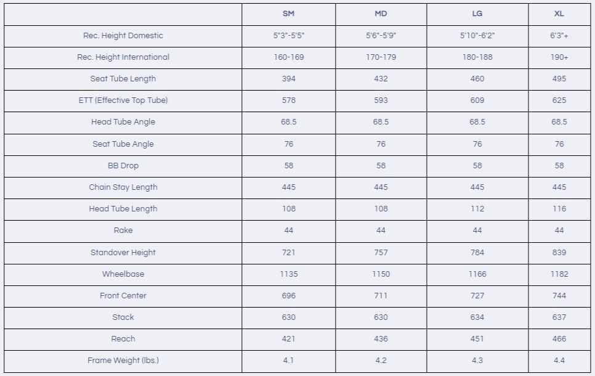Select the Rec. Height International row label
The width and height of the screenshot is (595, 376).
point(123,57)
